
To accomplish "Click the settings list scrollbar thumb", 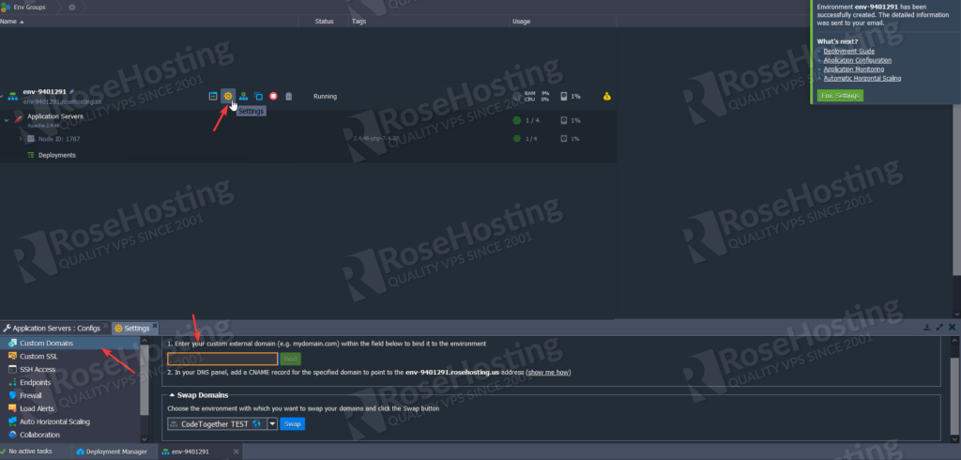I will 145,380.
